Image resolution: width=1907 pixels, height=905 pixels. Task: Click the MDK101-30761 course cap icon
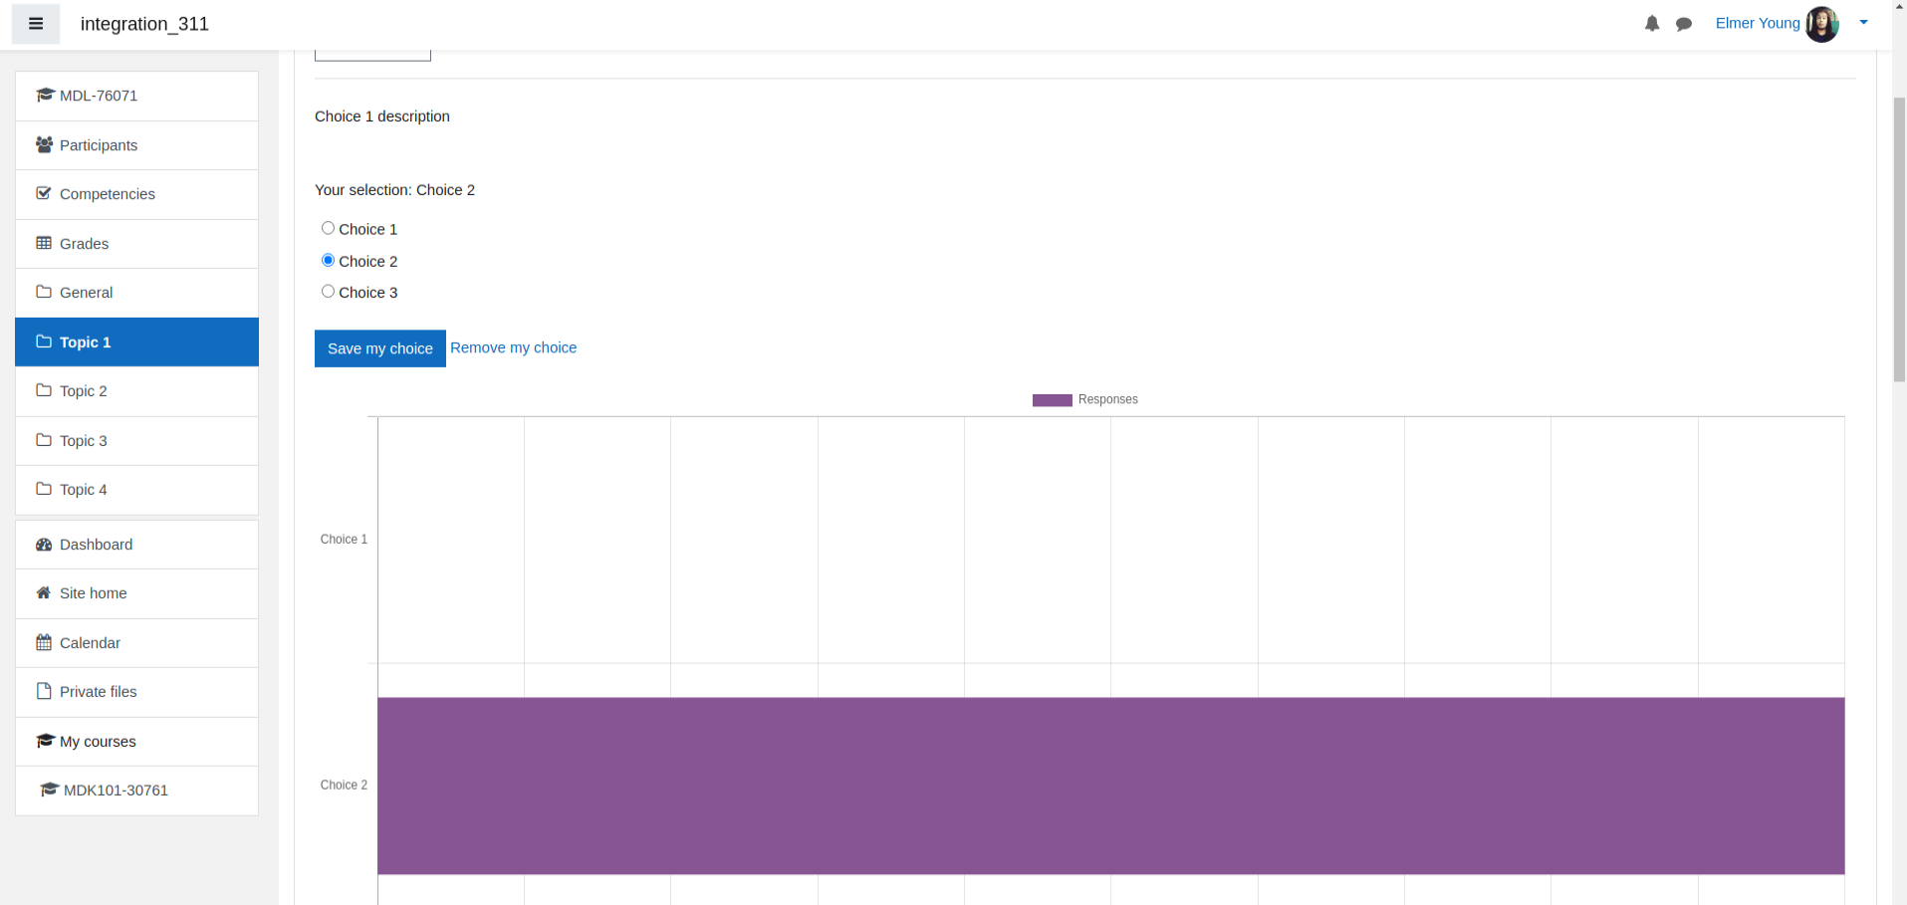(x=49, y=790)
